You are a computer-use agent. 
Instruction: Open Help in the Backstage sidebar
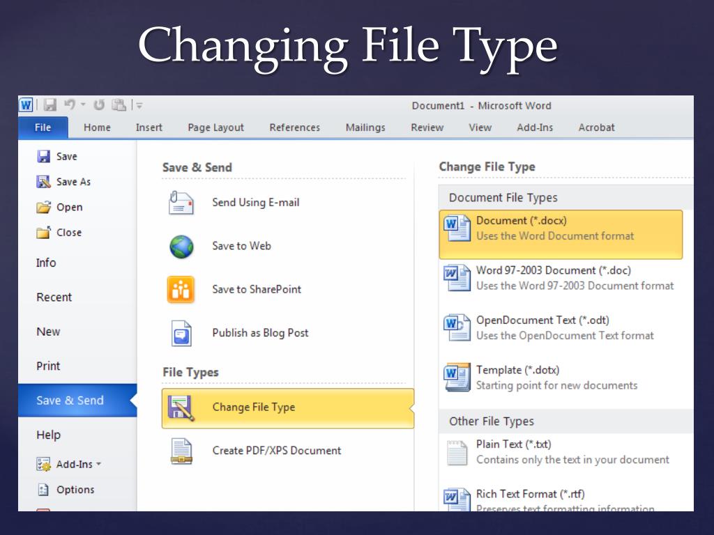coord(48,435)
